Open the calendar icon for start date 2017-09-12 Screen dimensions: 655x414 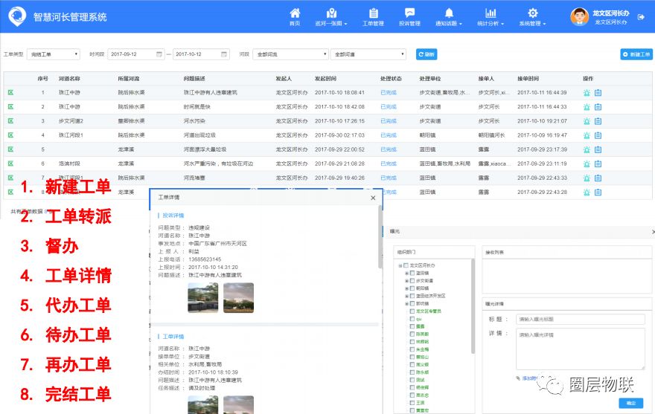159,54
